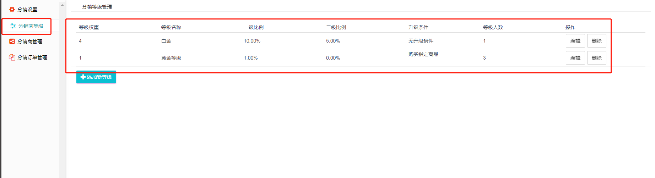
Task: Click the orders icon beside 分销订单管理
Action: tap(12, 57)
